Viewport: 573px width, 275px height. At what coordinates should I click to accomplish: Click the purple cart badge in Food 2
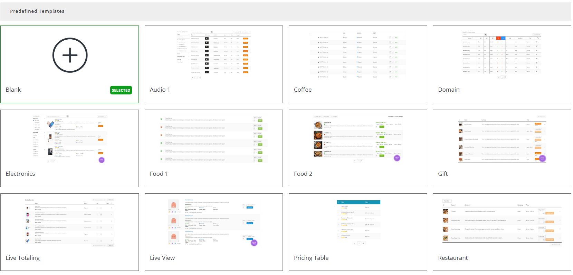(397, 158)
